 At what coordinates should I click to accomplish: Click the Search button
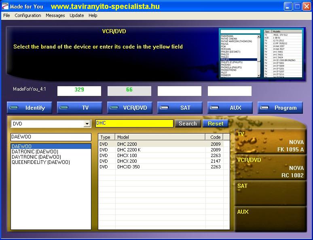(188, 123)
